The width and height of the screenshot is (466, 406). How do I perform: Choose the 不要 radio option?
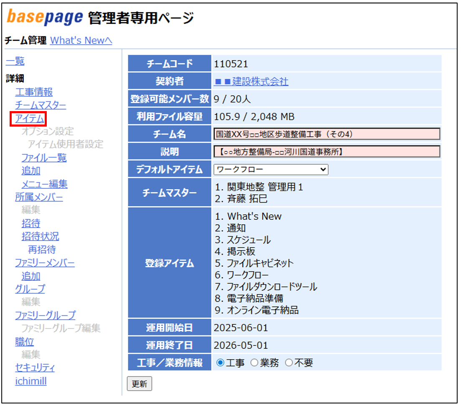289,363
